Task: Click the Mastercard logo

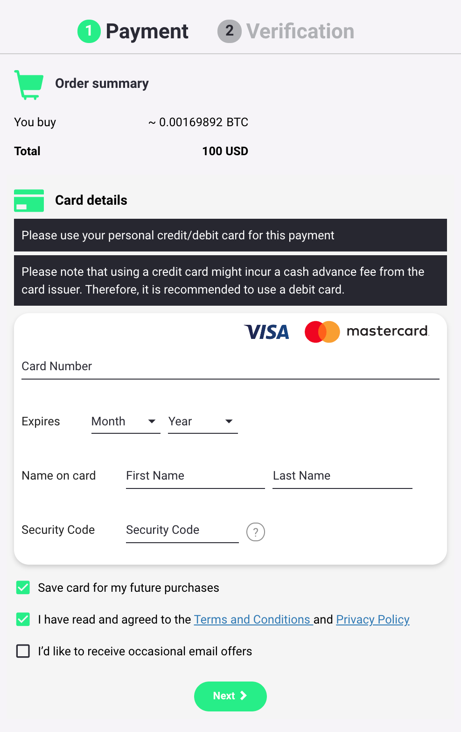Action: 367,331
